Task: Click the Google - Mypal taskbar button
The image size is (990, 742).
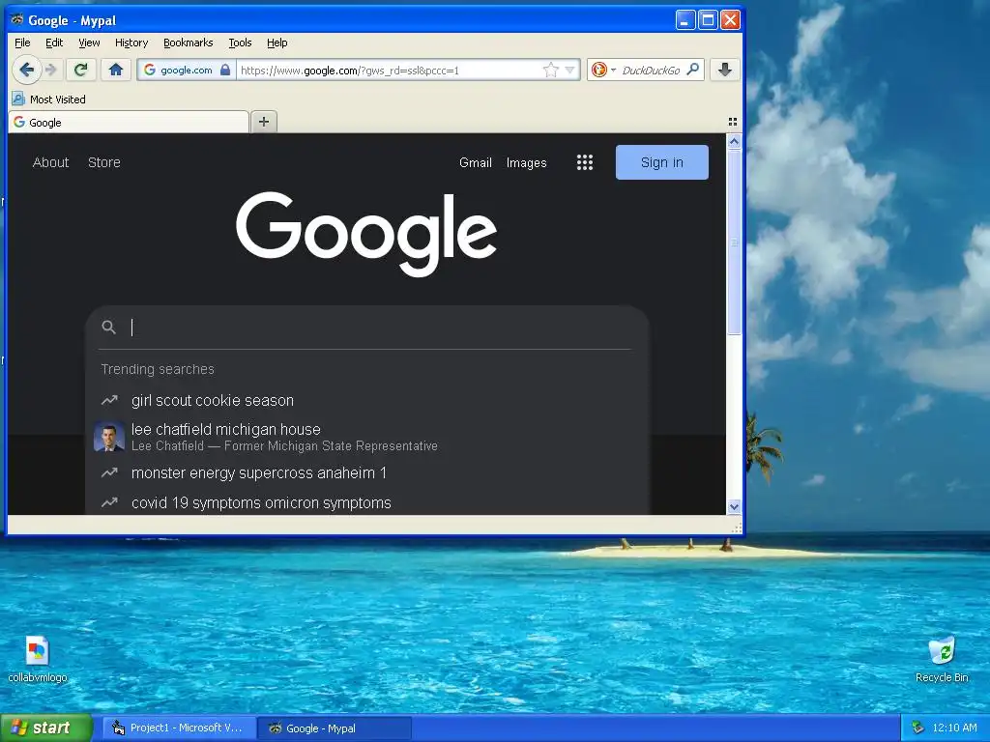Action: [x=335, y=728]
